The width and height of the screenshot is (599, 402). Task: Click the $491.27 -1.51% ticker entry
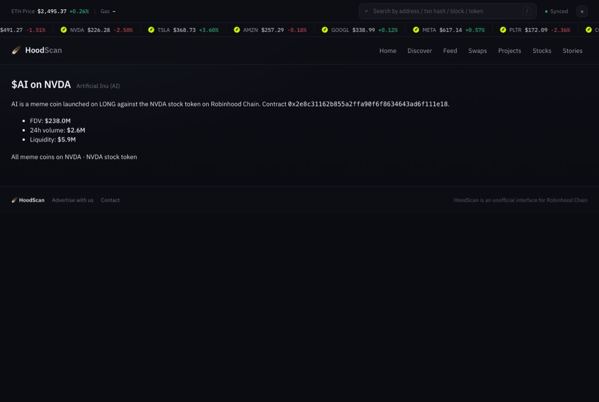(x=22, y=30)
